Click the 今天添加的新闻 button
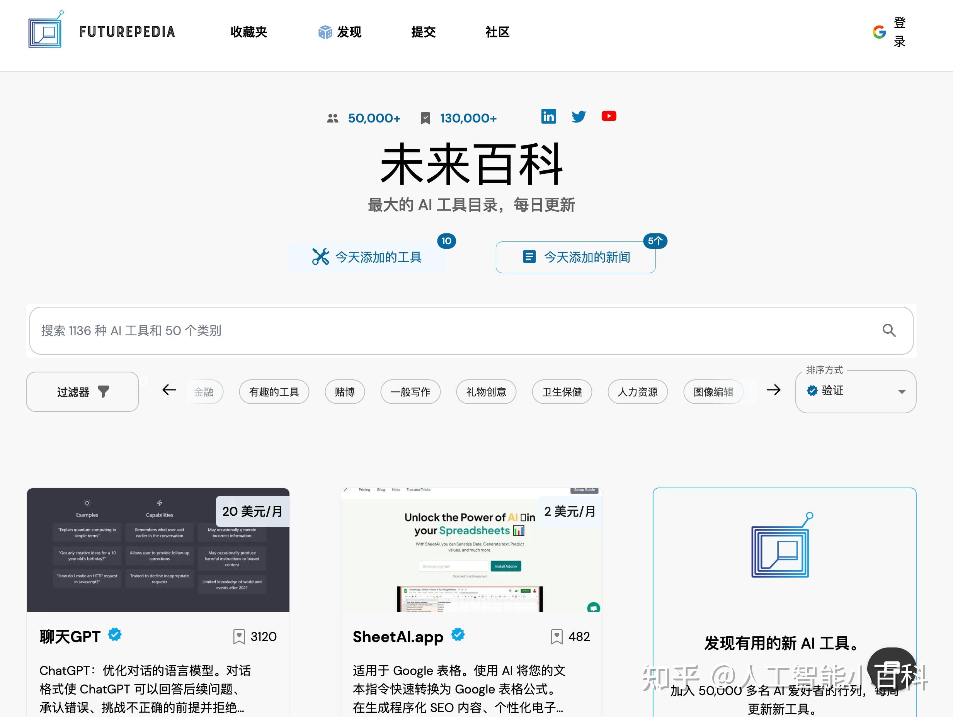 575,257
